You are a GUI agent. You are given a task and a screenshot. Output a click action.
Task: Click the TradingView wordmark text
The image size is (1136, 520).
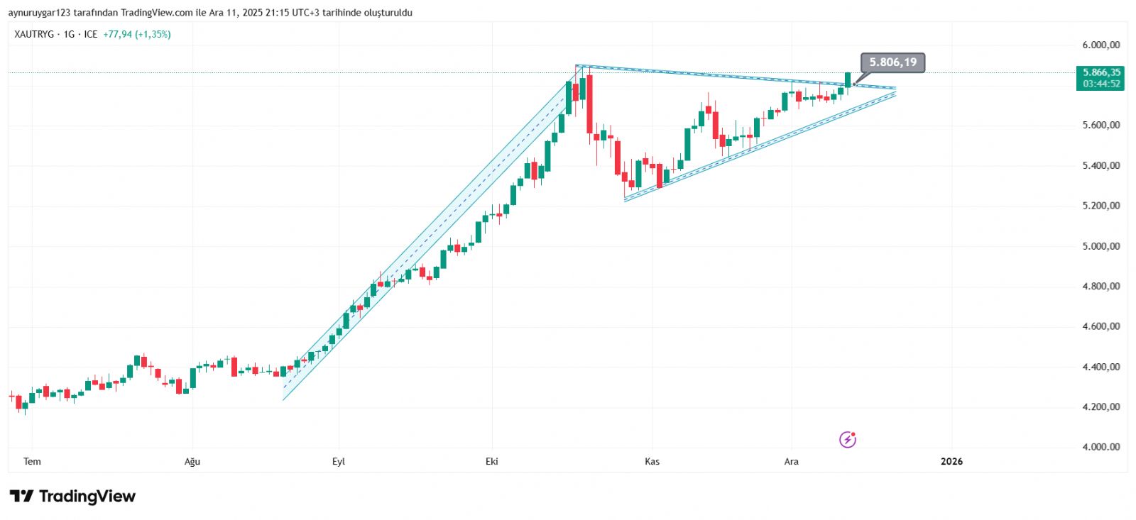pos(87,497)
